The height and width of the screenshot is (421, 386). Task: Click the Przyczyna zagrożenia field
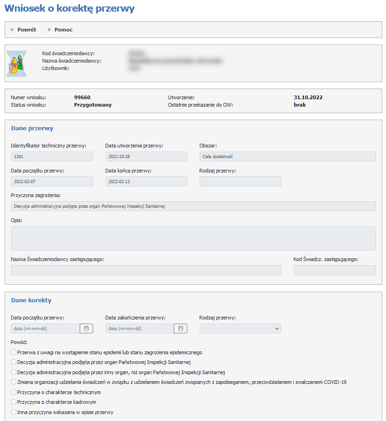193,206
